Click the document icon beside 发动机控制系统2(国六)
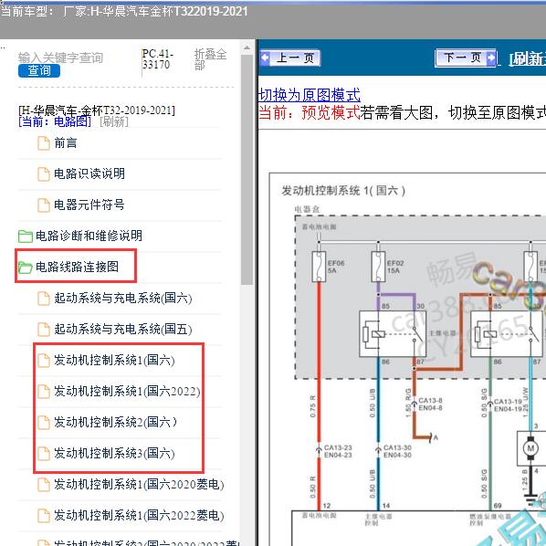The image size is (546, 546). click(44, 423)
